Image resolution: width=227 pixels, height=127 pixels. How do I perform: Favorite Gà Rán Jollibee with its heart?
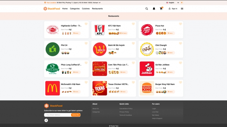pos(180,63)
